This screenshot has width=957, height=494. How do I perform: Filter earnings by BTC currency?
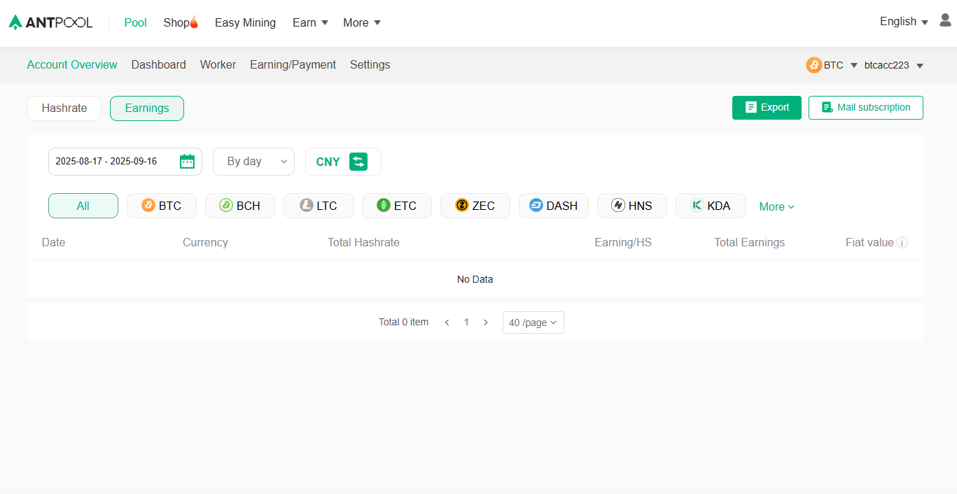pyautogui.click(x=161, y=205)
